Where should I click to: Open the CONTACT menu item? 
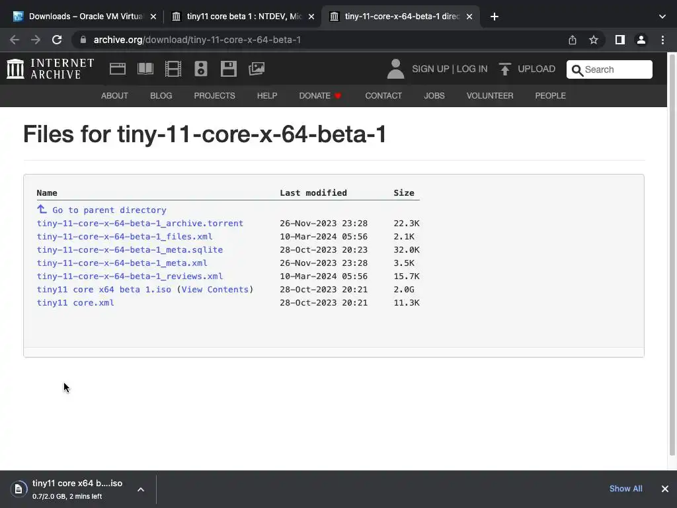[x=383, y=96]
